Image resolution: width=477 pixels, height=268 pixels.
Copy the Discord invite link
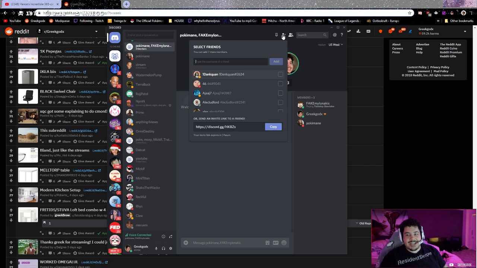[273, 127]
